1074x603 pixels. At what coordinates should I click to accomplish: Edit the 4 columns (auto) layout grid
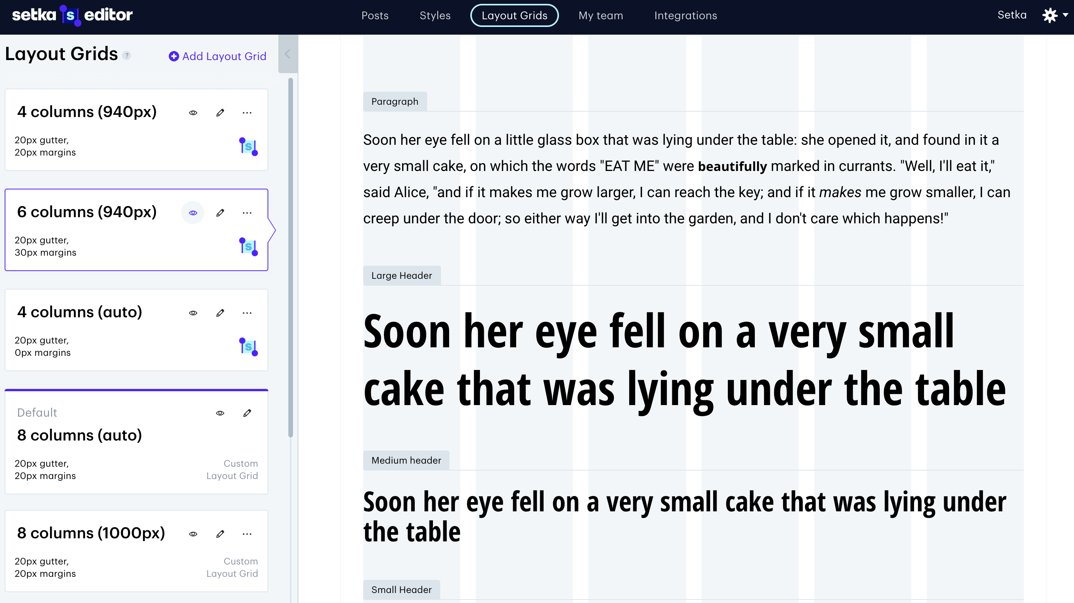point(220,313)
